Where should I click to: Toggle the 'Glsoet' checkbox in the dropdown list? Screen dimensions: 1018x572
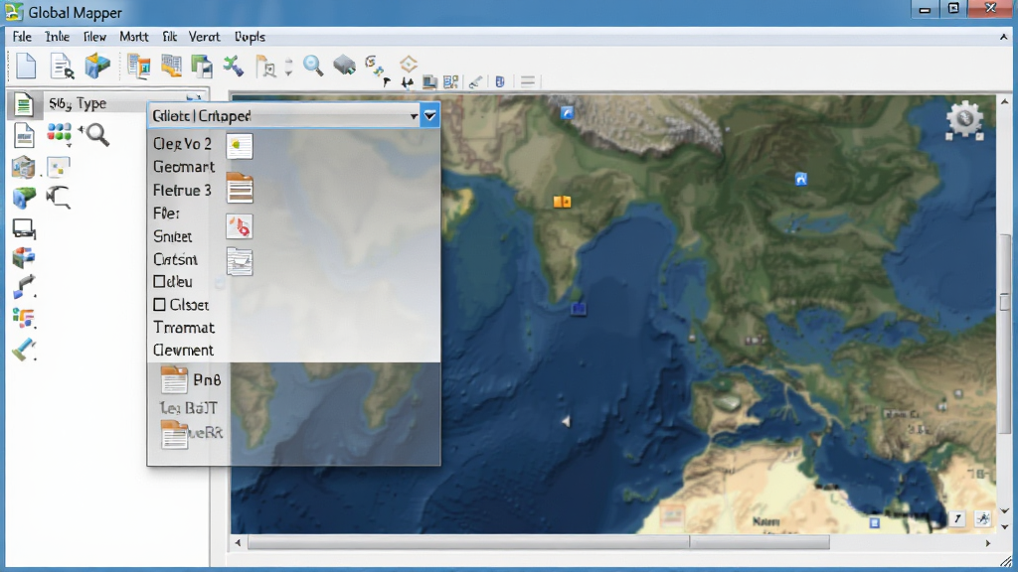point(159,305)
